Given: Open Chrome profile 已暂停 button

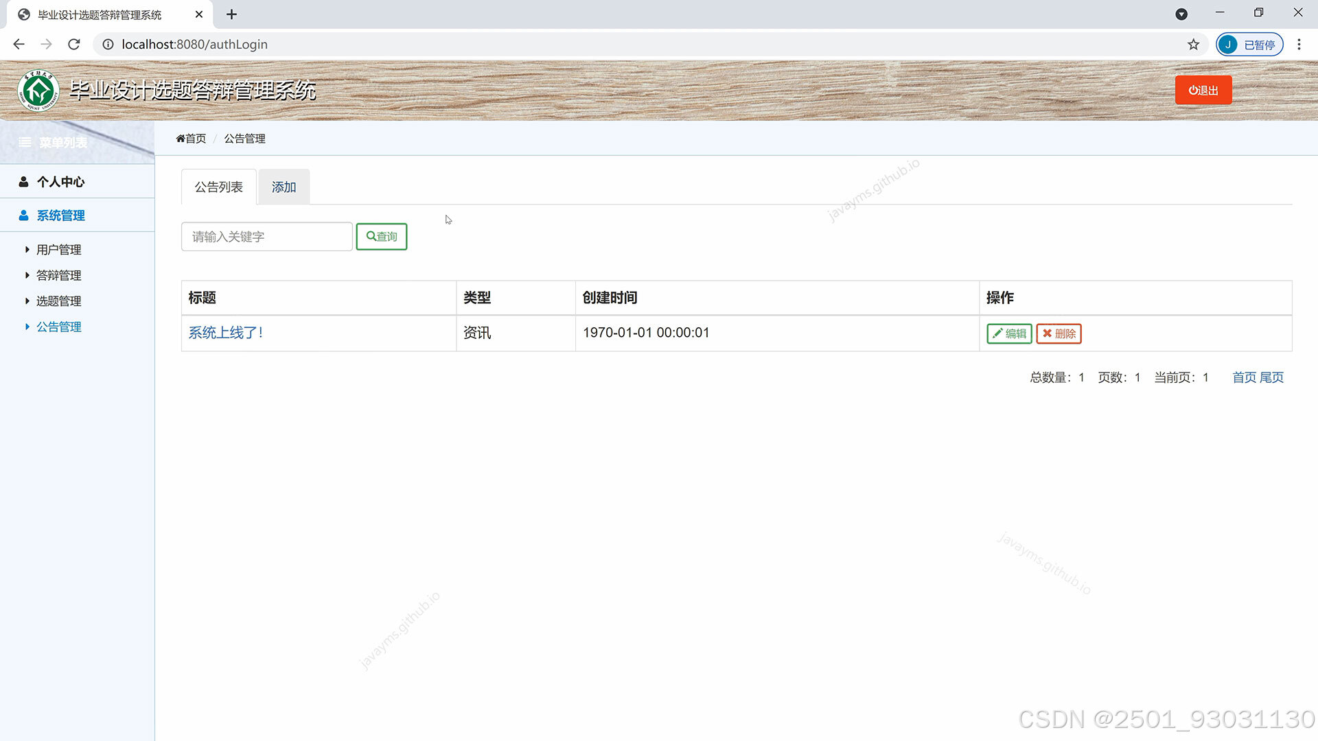Looking at the screenshot, I should pos(1249,45).
